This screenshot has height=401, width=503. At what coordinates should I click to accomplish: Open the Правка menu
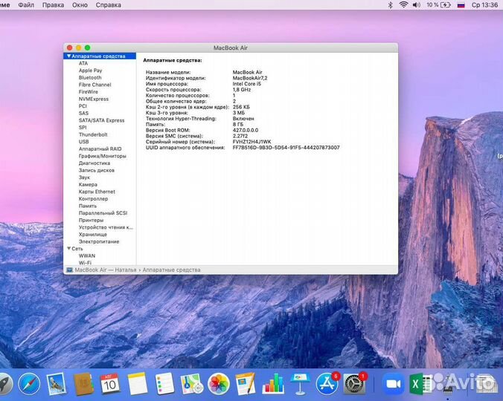point(53,4)
